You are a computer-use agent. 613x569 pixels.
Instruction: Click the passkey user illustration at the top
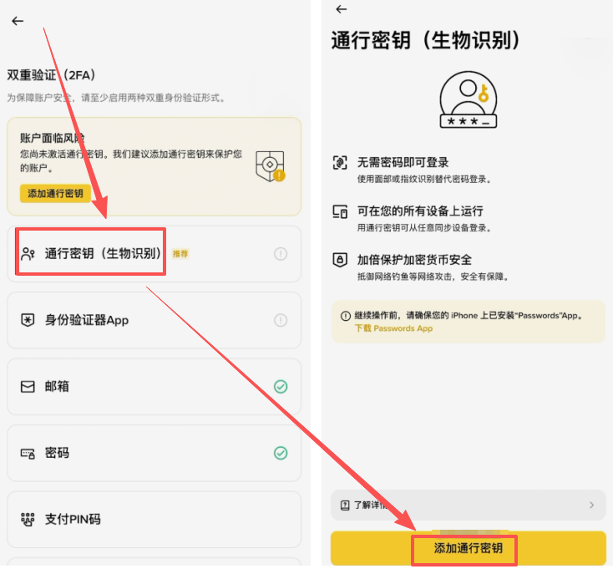tap(469, 99)
